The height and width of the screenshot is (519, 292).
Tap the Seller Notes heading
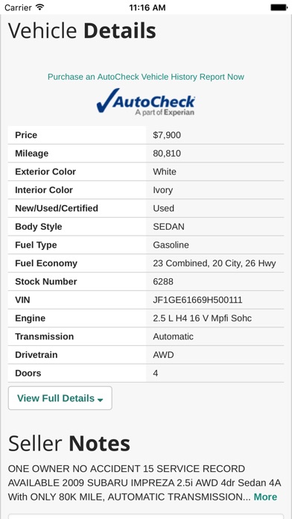click(69, 444)
